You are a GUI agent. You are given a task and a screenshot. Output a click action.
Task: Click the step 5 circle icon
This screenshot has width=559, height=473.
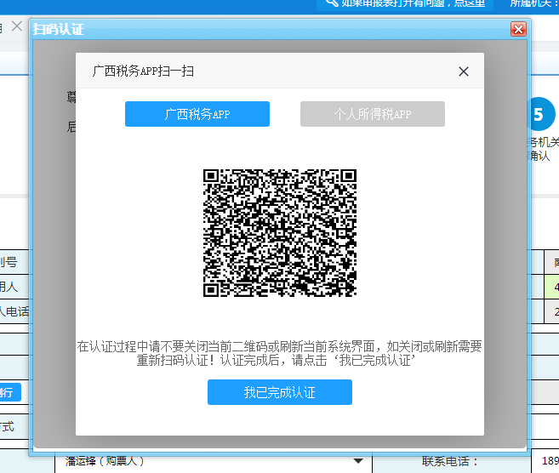tap(541, 114)
